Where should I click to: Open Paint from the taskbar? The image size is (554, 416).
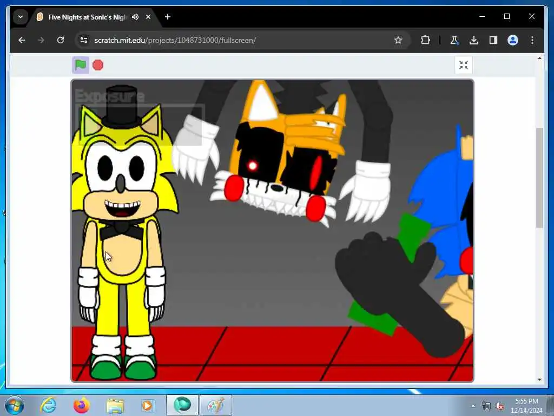point(216,405)
